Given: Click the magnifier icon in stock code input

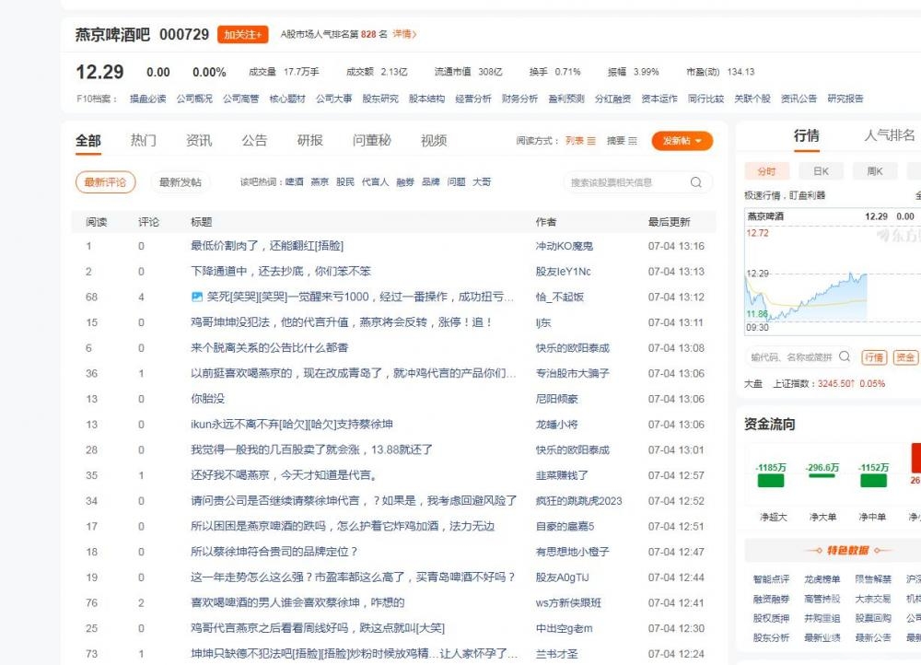Looking at the screenshot, I should 845,356.
